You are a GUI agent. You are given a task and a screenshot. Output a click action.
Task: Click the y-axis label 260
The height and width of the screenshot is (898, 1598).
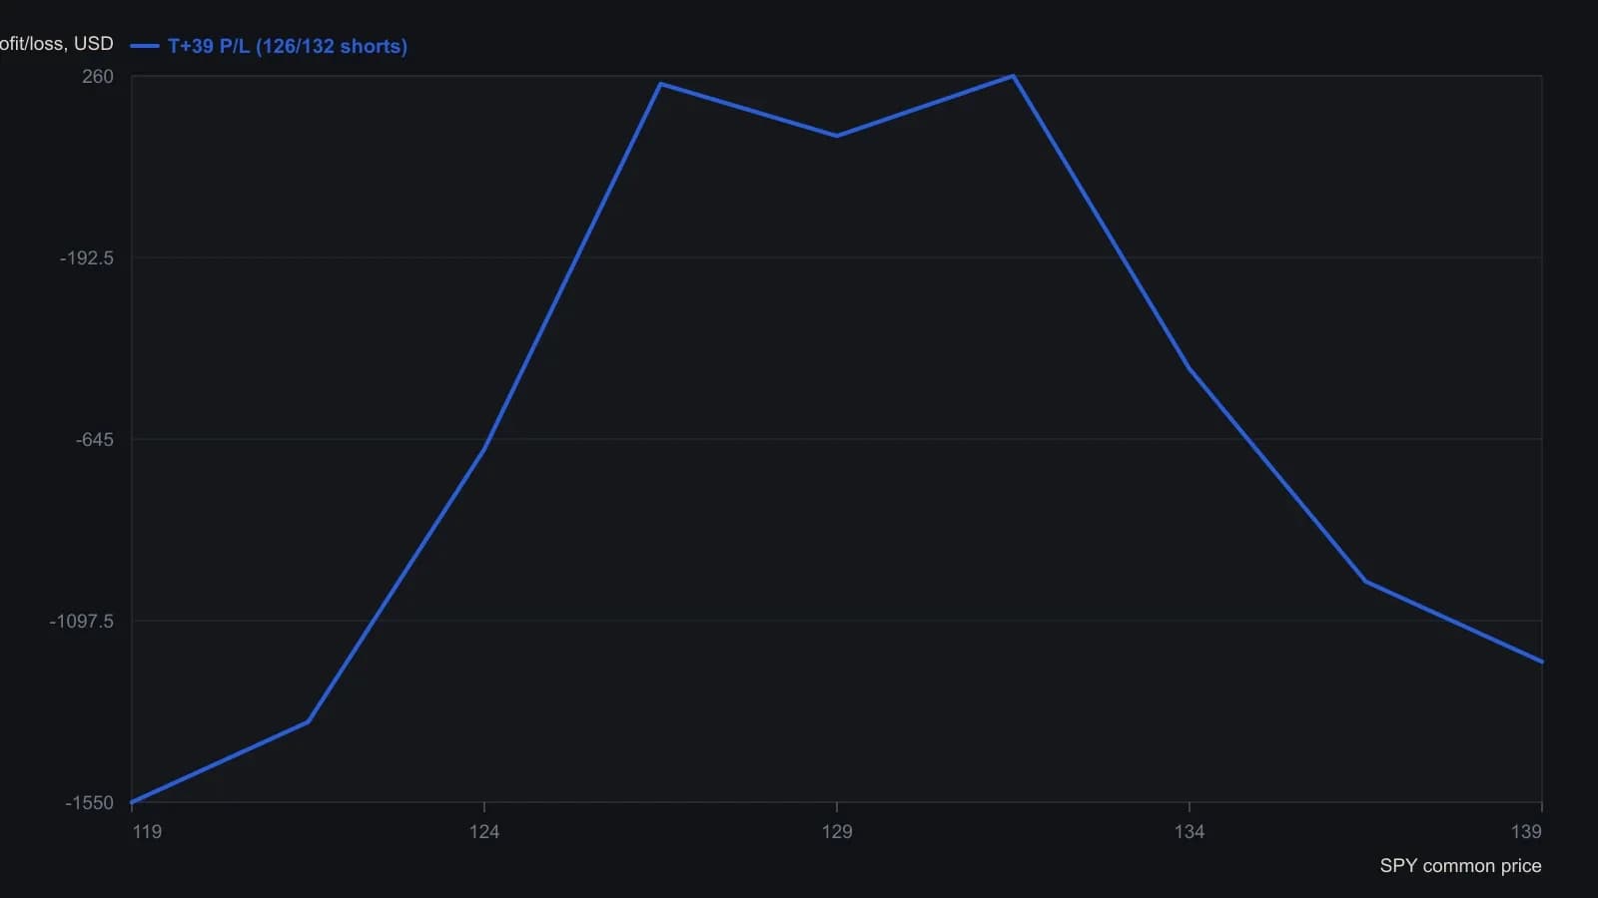(98, 77)
